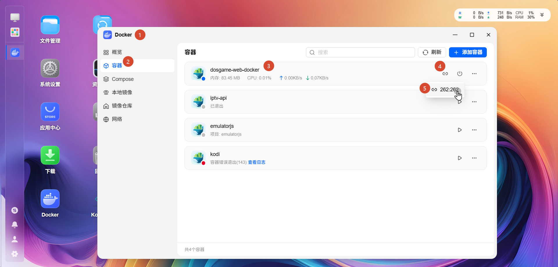Click the link icon for dosgame-web-docker
Viewport: 558px width, 267px height.
point(445,74)
